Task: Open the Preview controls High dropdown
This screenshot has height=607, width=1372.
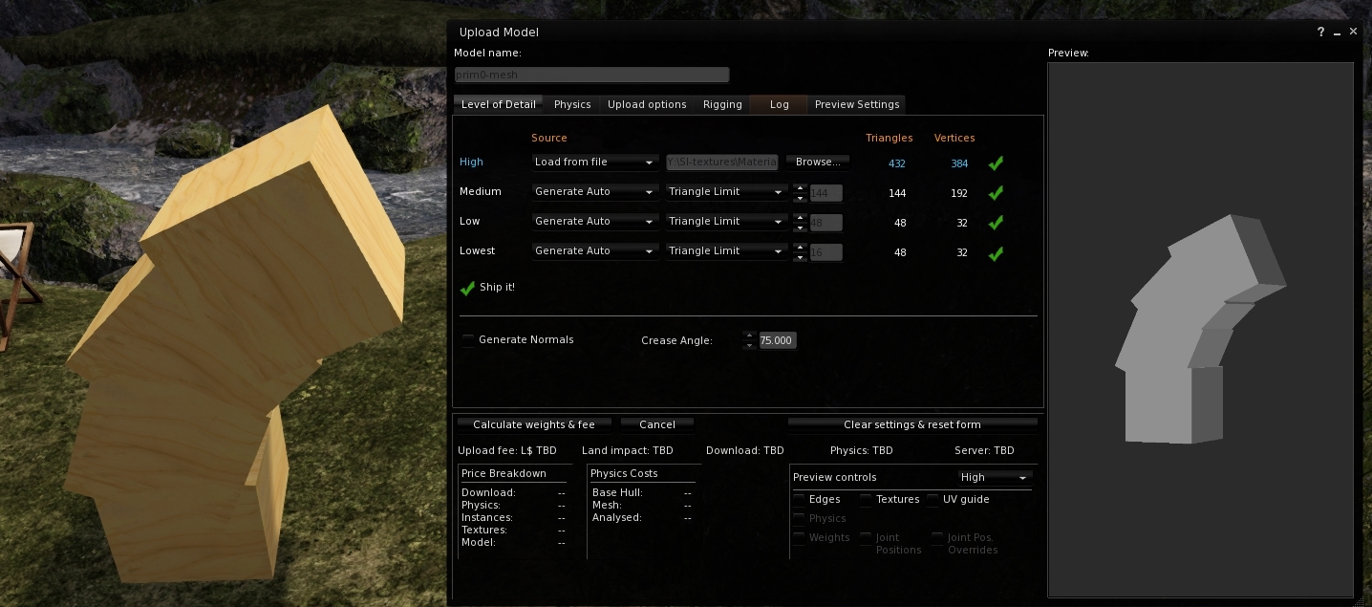Action: (995, 477)
